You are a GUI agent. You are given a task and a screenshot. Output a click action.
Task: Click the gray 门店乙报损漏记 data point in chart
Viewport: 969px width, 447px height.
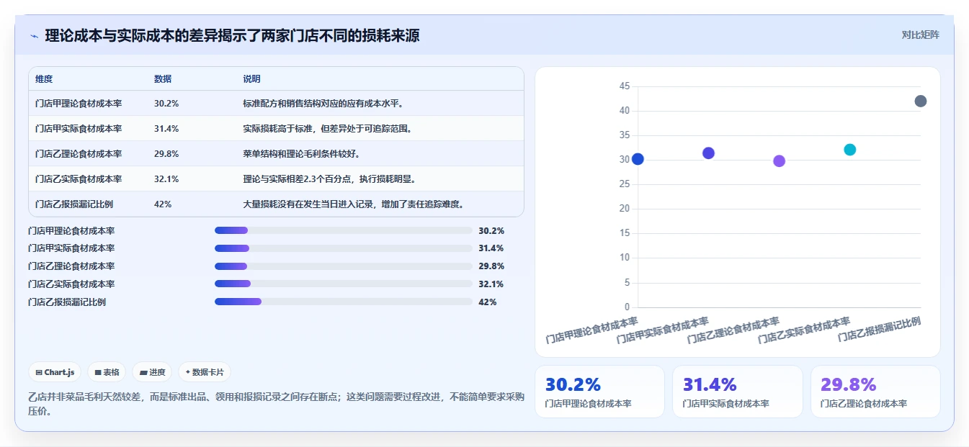920,101
